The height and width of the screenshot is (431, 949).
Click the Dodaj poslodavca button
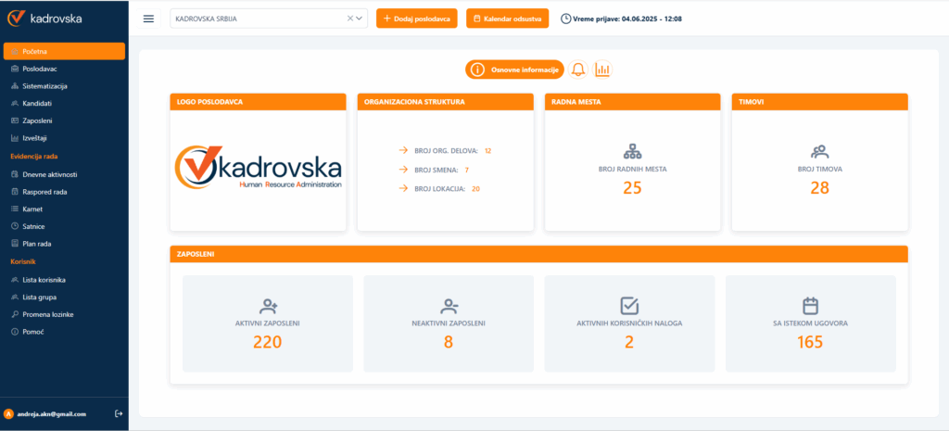(416, 19)
